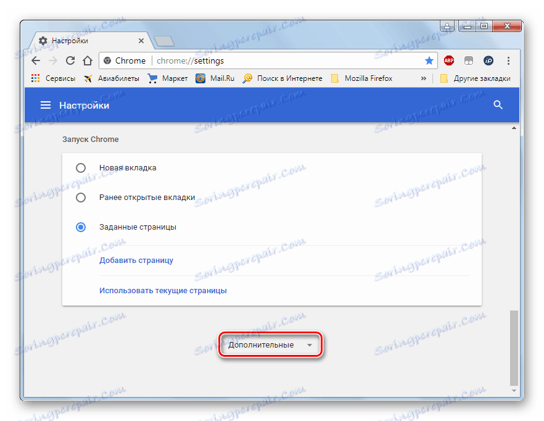The height and width of the screenshot is (421, 544).
Task: Search settings with the magnifier icon
Action: (498, 104)
